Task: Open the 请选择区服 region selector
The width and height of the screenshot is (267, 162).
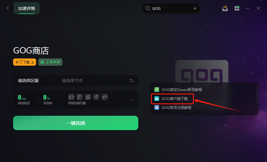Action: click(28, 81)
